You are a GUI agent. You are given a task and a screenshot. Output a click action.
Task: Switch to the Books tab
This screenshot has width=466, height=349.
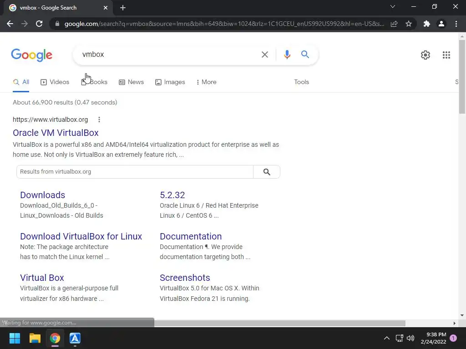[x=94, y=82]
